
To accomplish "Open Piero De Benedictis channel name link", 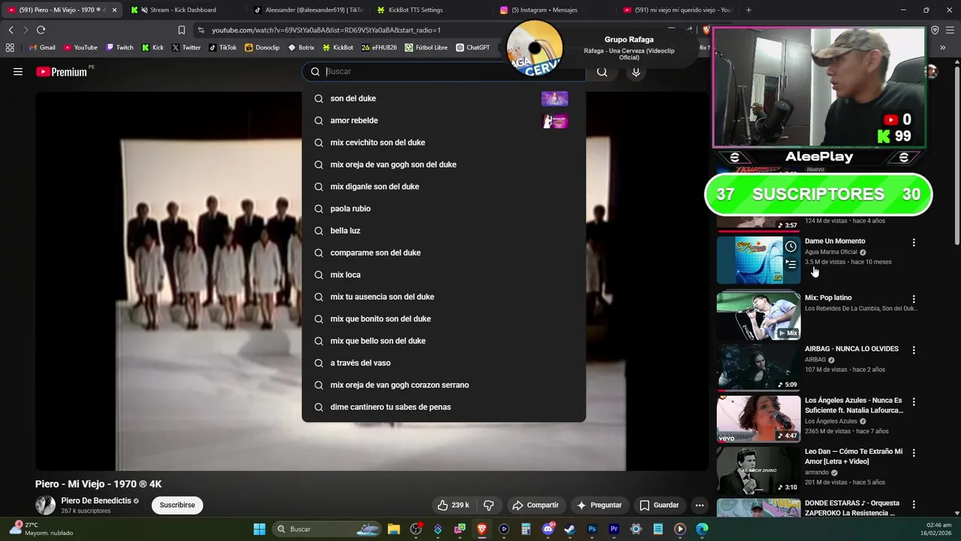I will (x=96, y=500).
